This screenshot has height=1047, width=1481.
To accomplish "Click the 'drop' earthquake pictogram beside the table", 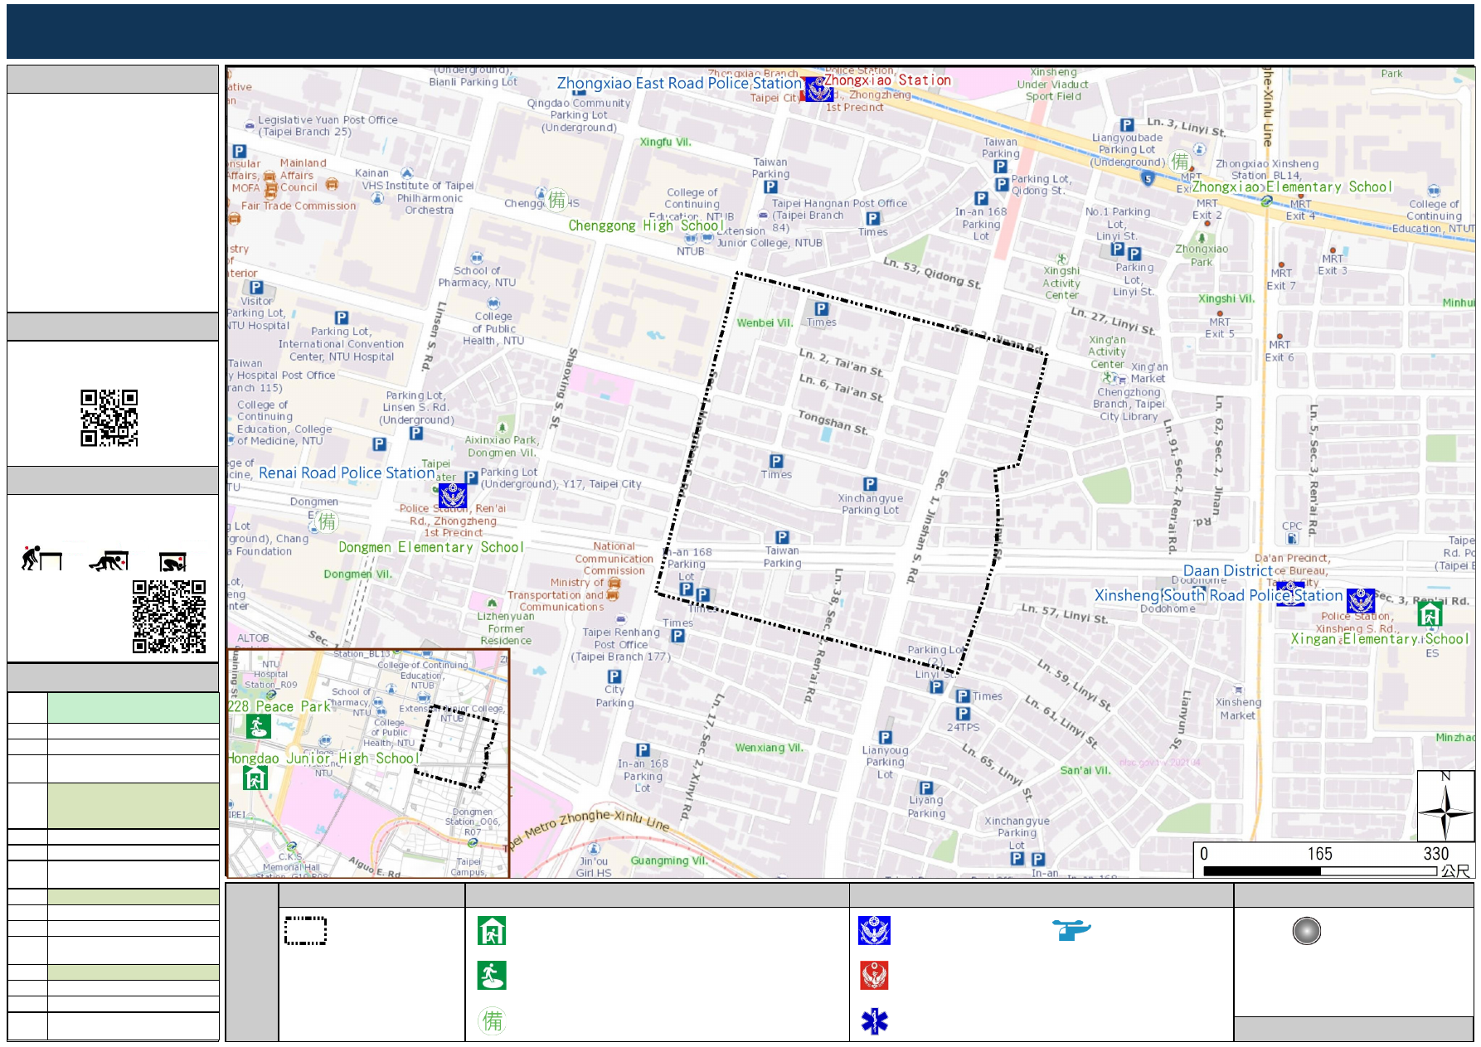I will click(x=41, y=559).
